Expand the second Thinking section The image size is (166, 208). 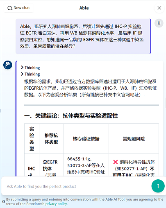tap(30, 74)
